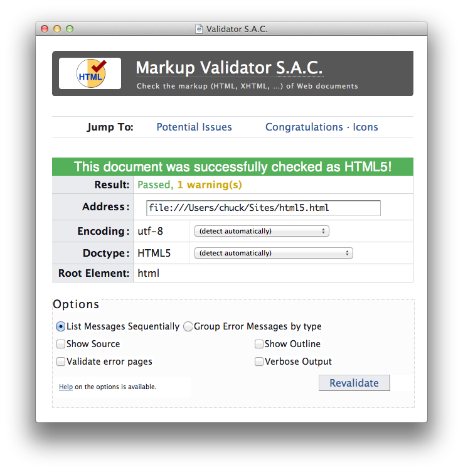Click the 1 warning(s) result text
Image resolution: width=463 pixels, height=472 pixels.
pyautogui.click(x=210, y=185)
